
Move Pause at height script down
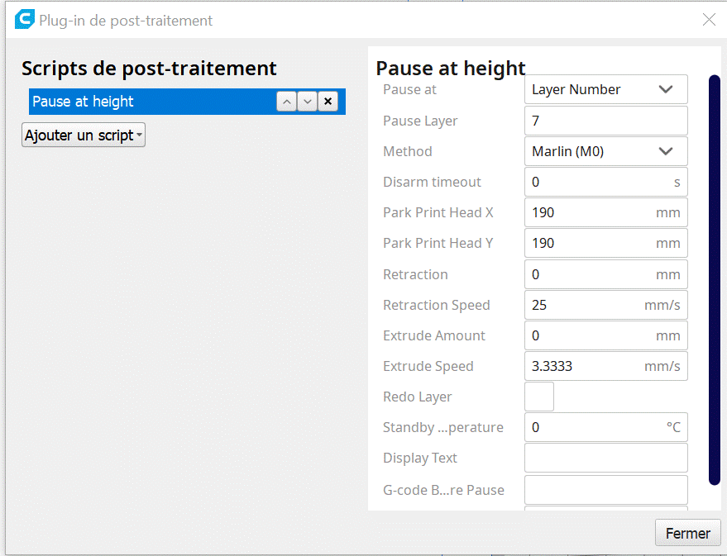307,102
